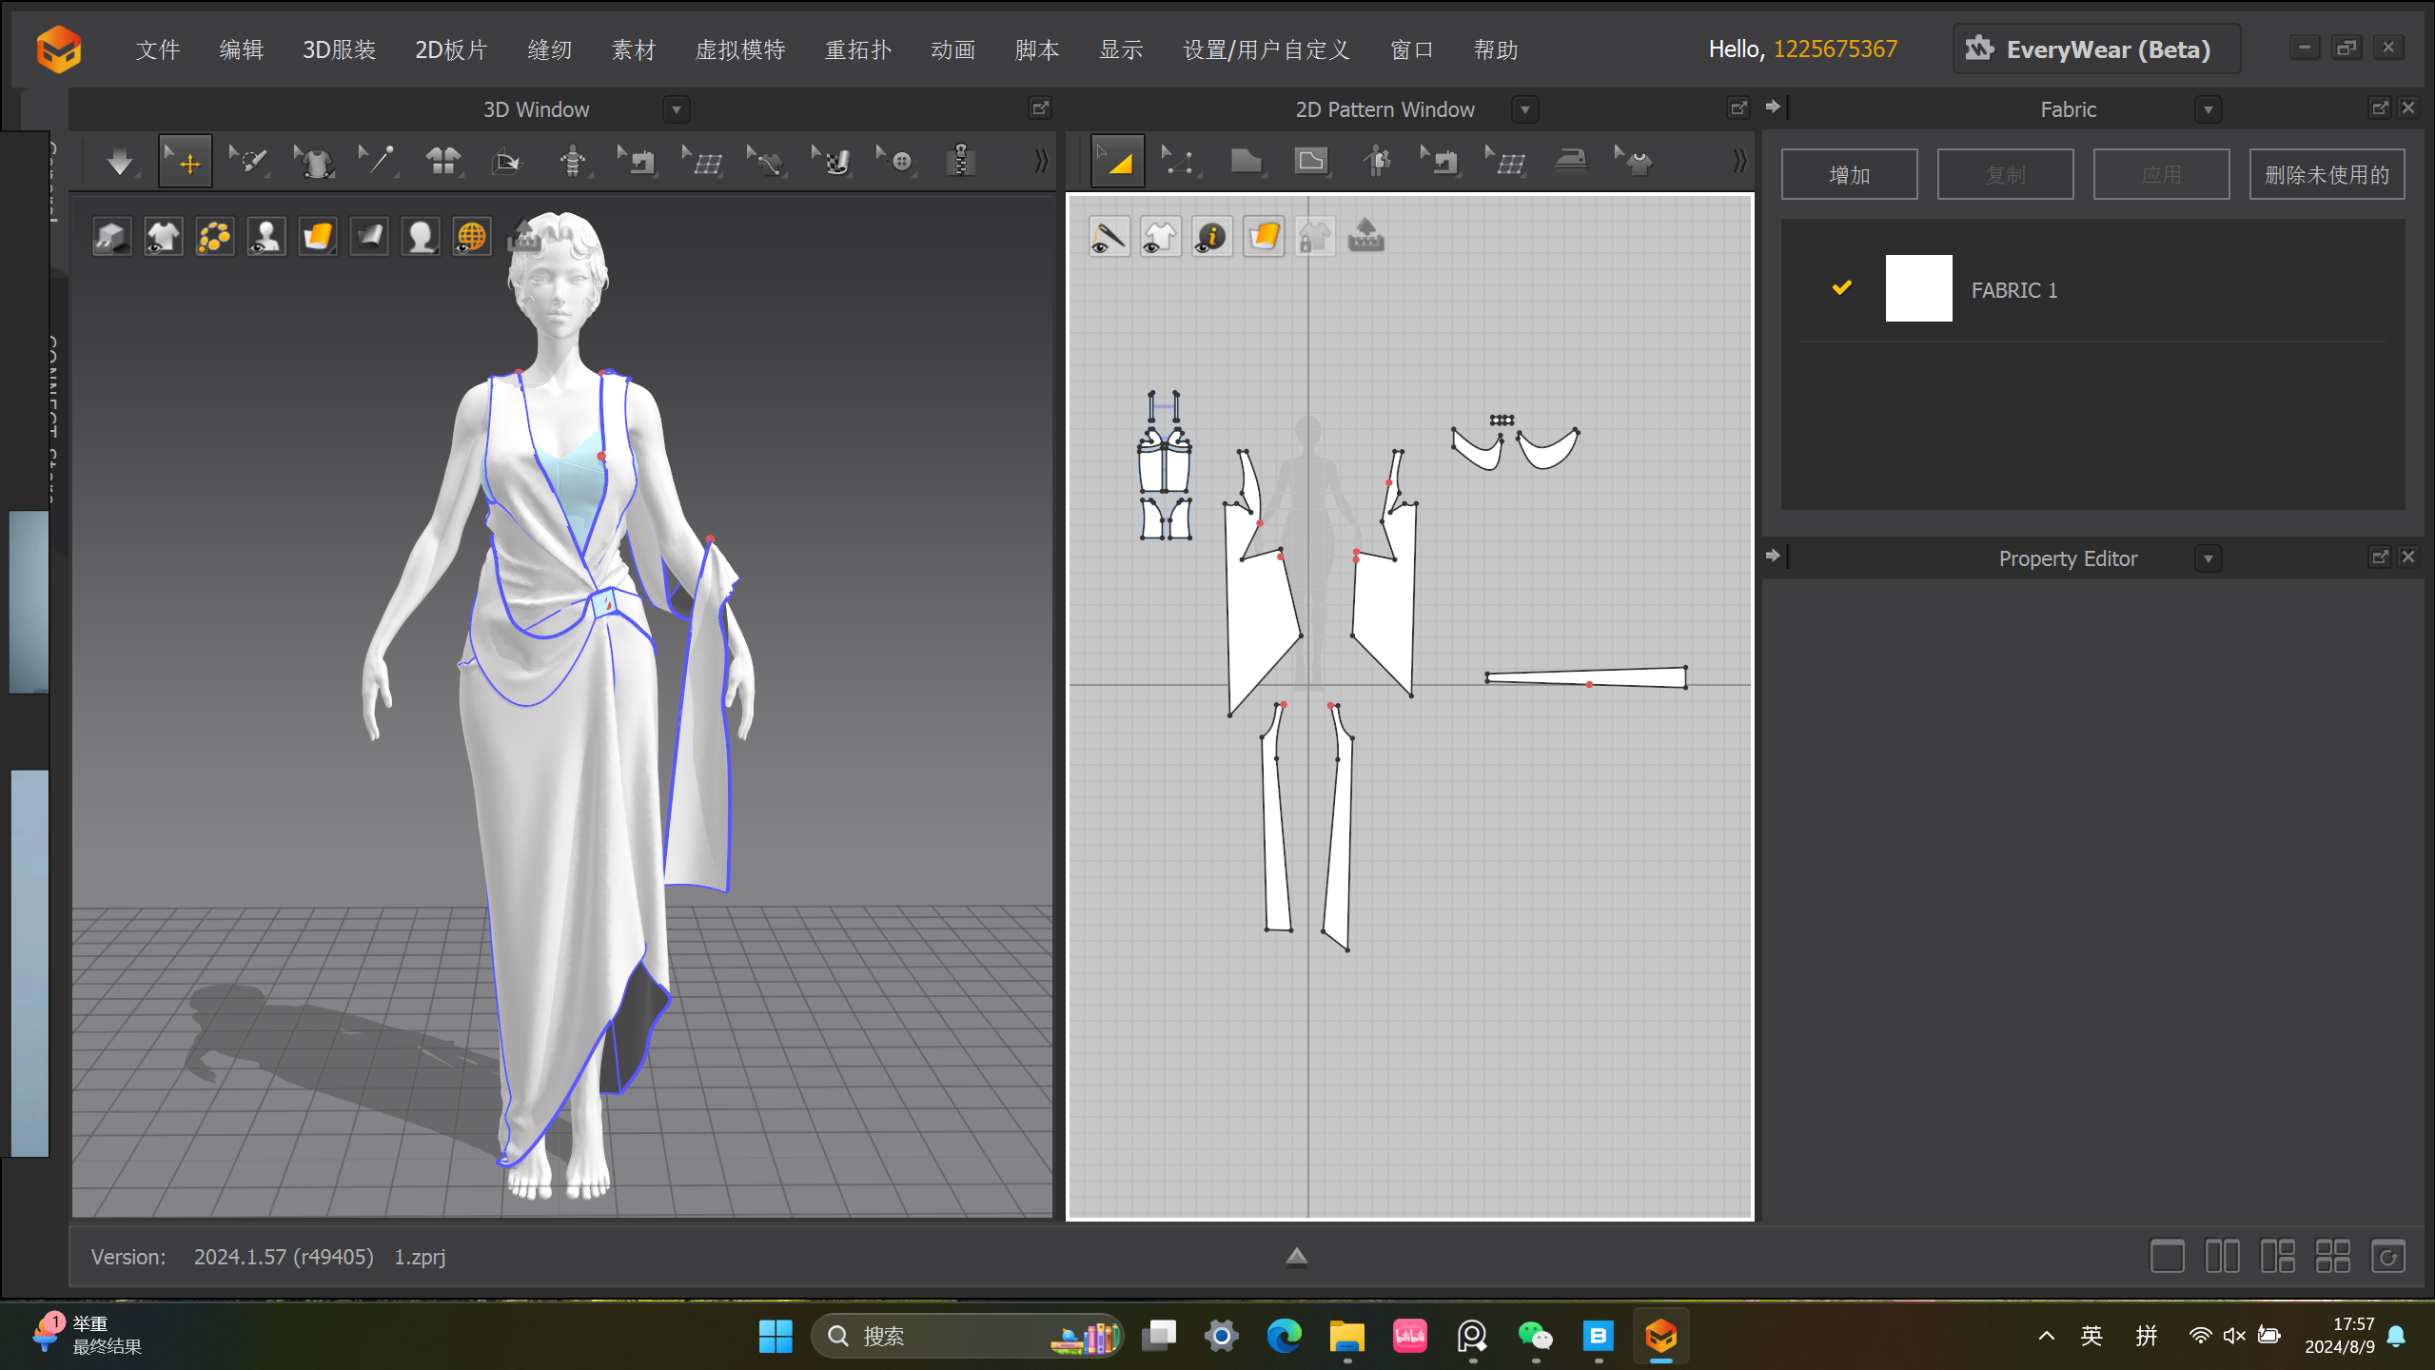Click the zipper tool icon
Screen dimensions: 2435x1370
pos(961,162)
